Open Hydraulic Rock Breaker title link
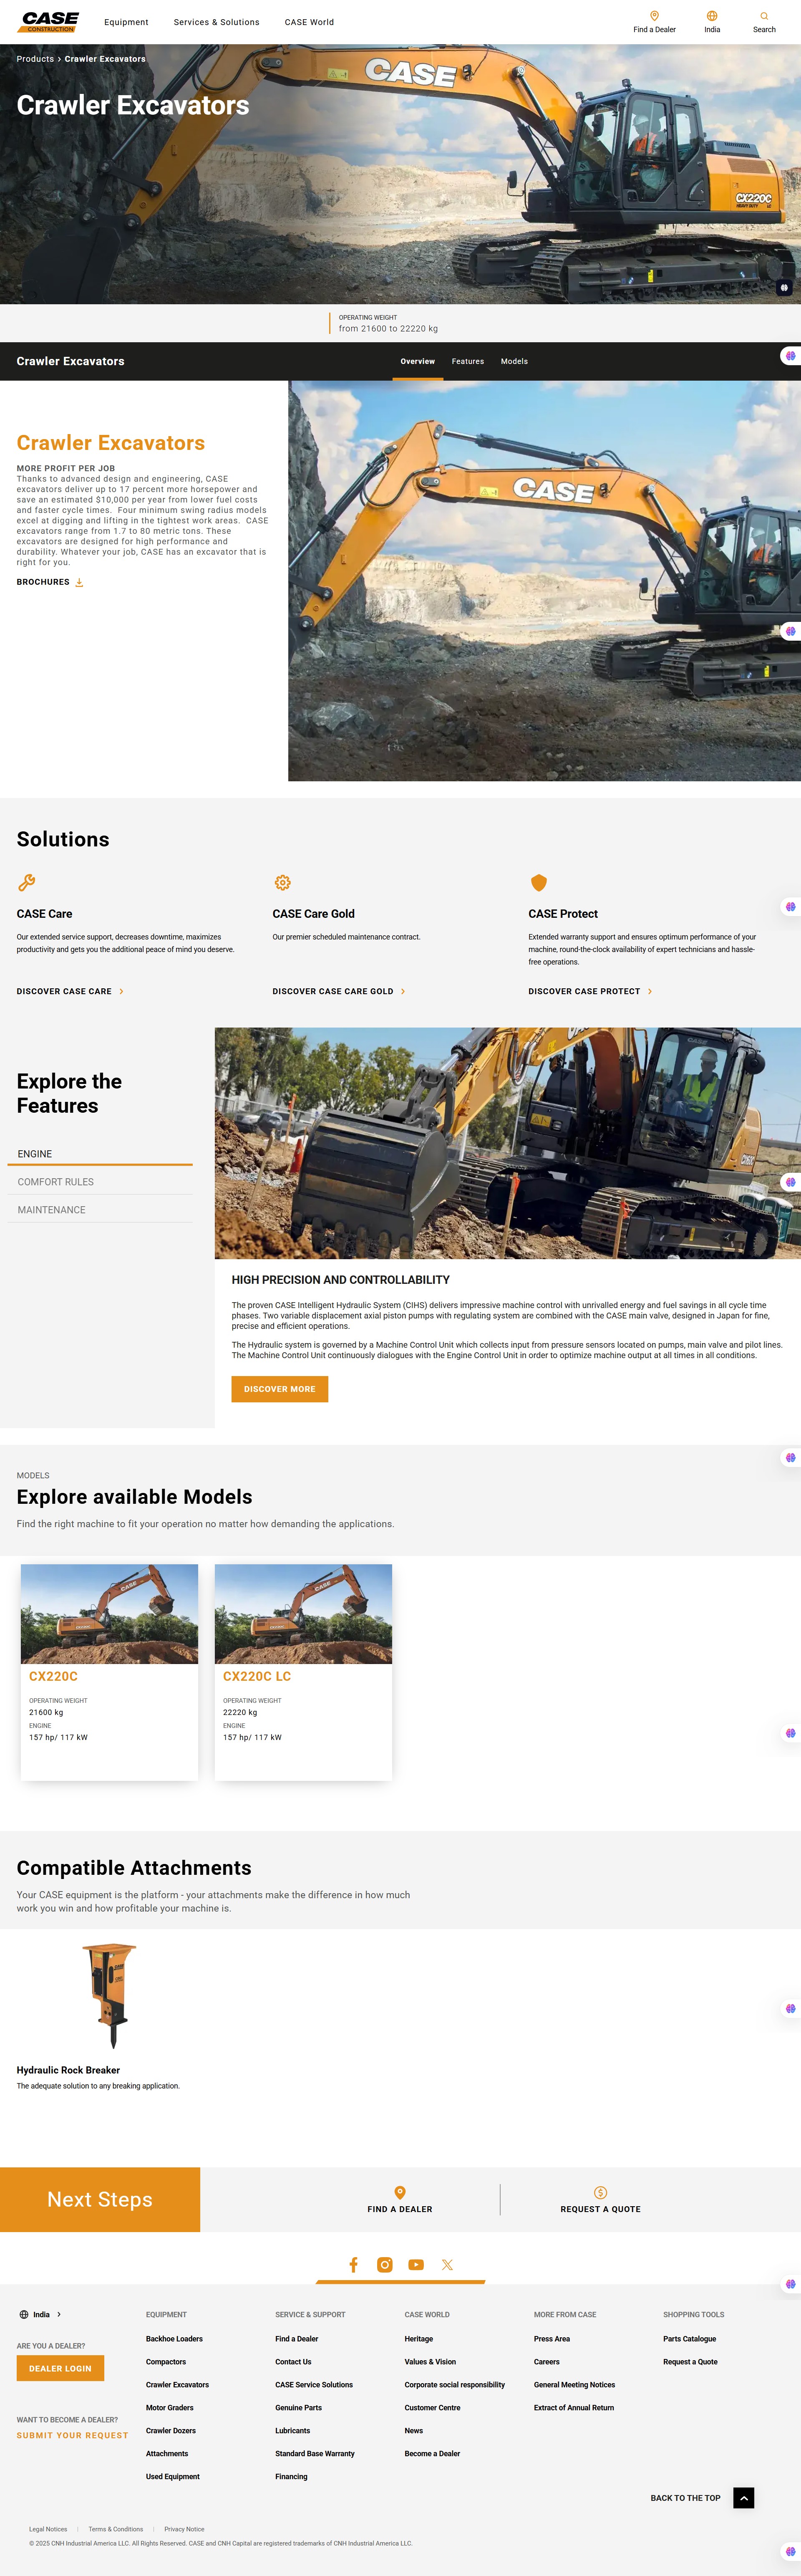 (68, 2070)
